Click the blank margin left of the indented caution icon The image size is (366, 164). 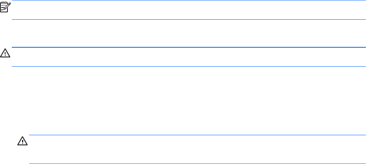[7, 149]
